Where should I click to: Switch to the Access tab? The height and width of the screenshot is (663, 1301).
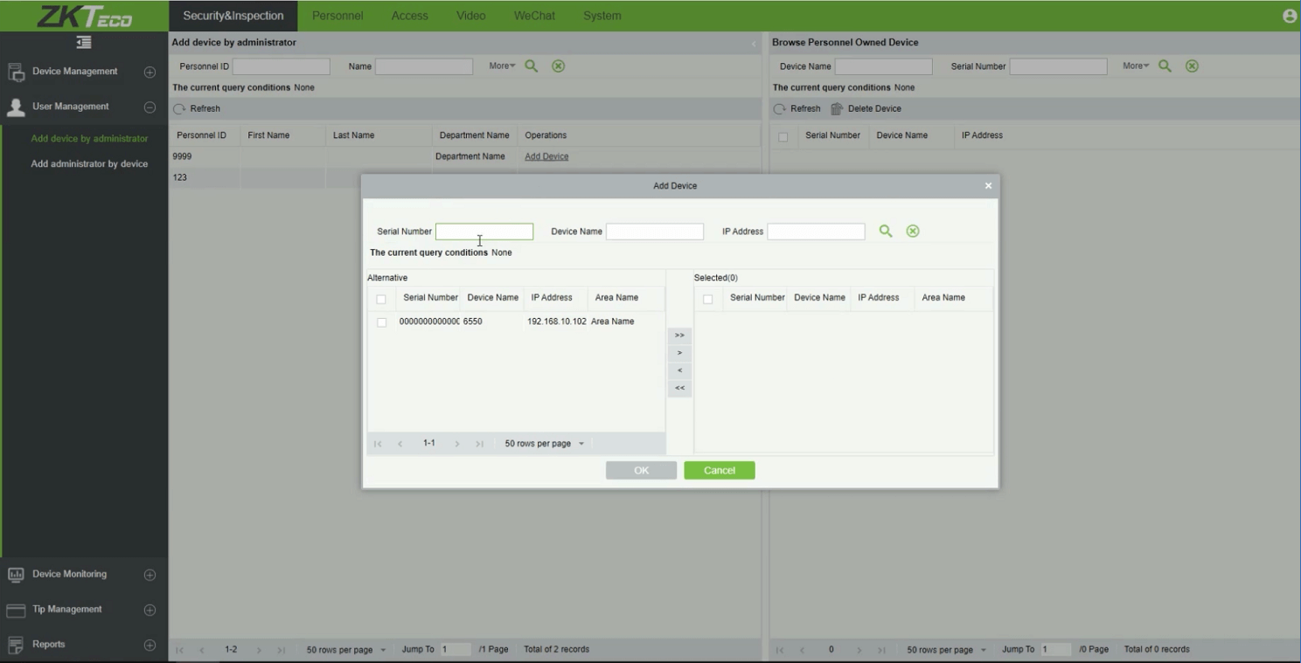tap(409, 16)
